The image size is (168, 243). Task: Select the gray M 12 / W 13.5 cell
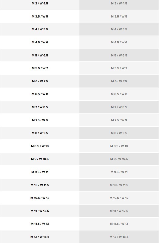[x=119, y=237]
